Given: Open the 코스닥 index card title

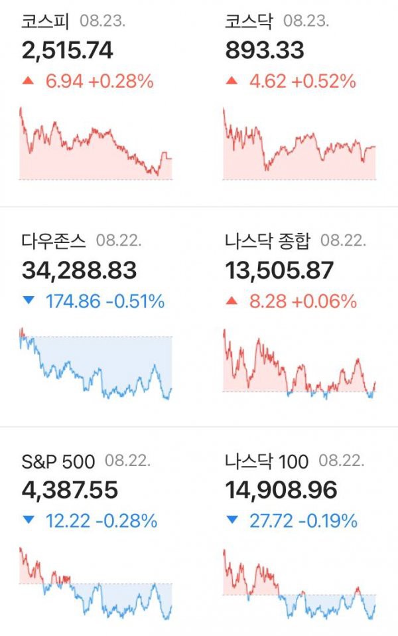Looking at the screenshot, I should [x=249, y=21].
